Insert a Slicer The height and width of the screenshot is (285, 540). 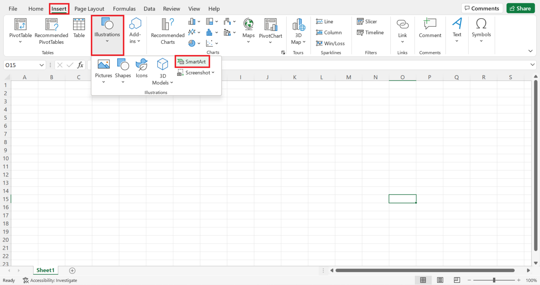click(x=367, y=21)
